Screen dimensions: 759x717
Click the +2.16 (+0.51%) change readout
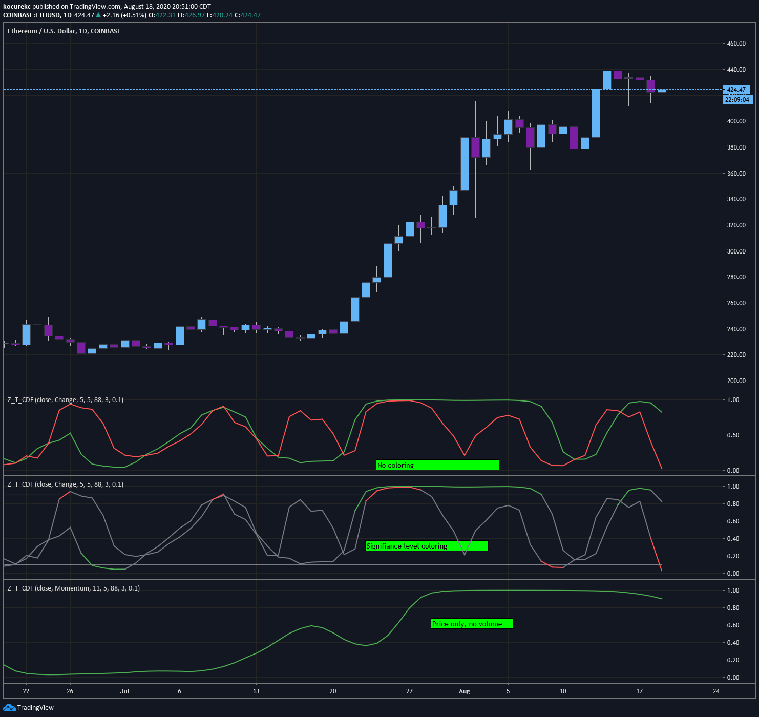click(124, 15)
